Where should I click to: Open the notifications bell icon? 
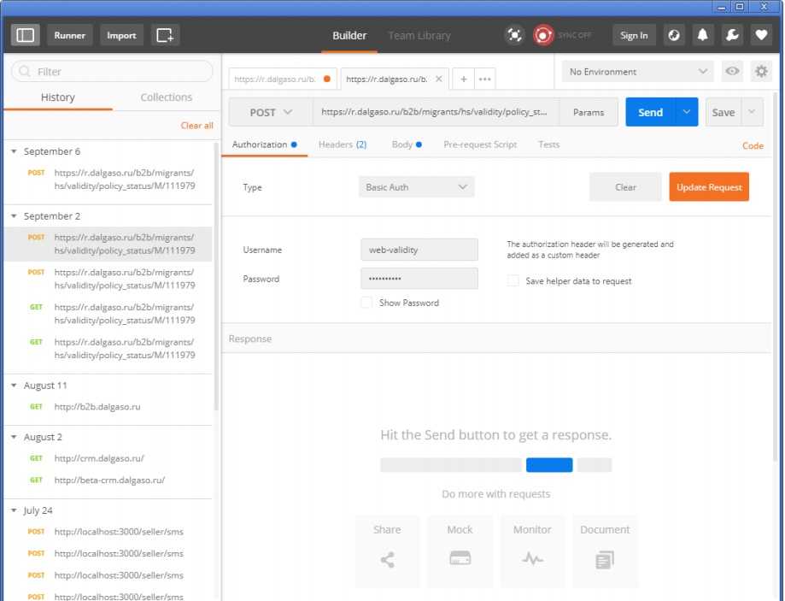(x=703, y=35)
